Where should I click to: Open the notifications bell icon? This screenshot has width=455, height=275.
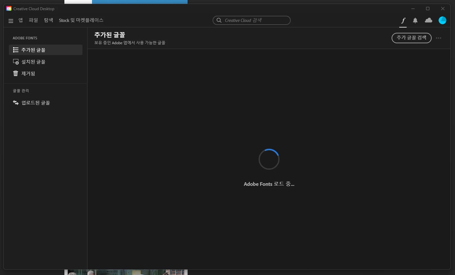[415, 21]
